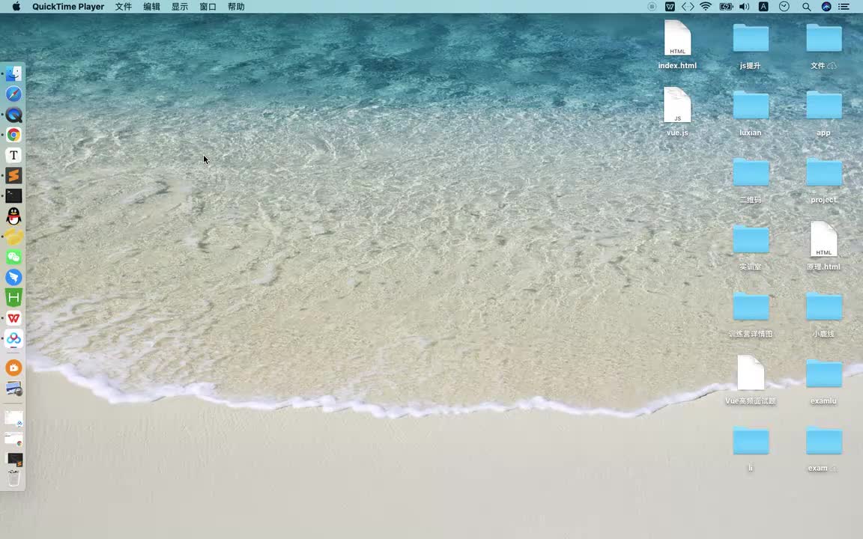The height and width of the screenshot is (539, 863).
Task: Launch Safari from the Dock
Action: click(13, 94)
